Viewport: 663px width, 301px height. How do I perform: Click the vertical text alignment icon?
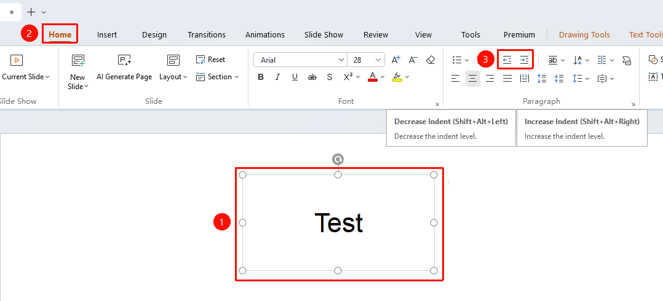point(601,79)
